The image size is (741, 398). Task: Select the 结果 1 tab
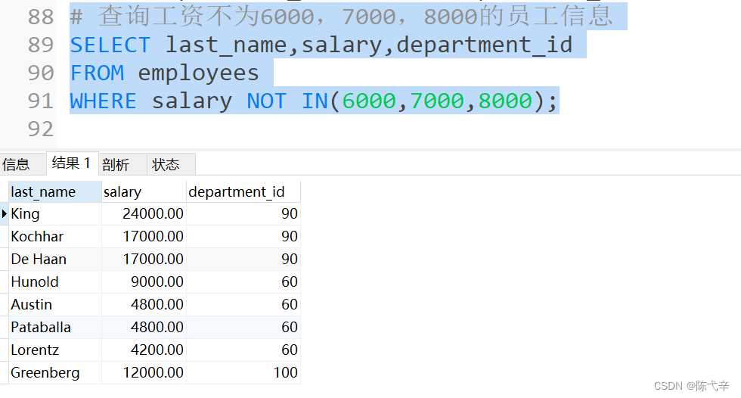[x=71, y=163]
